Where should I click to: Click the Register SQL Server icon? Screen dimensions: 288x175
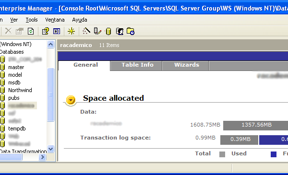(97, 31)
